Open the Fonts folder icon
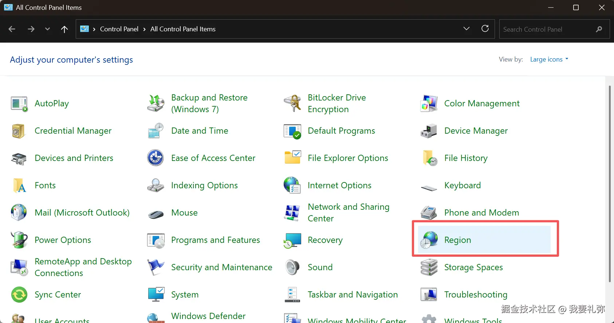The image size is (614, 323). [x=19, y=185]
